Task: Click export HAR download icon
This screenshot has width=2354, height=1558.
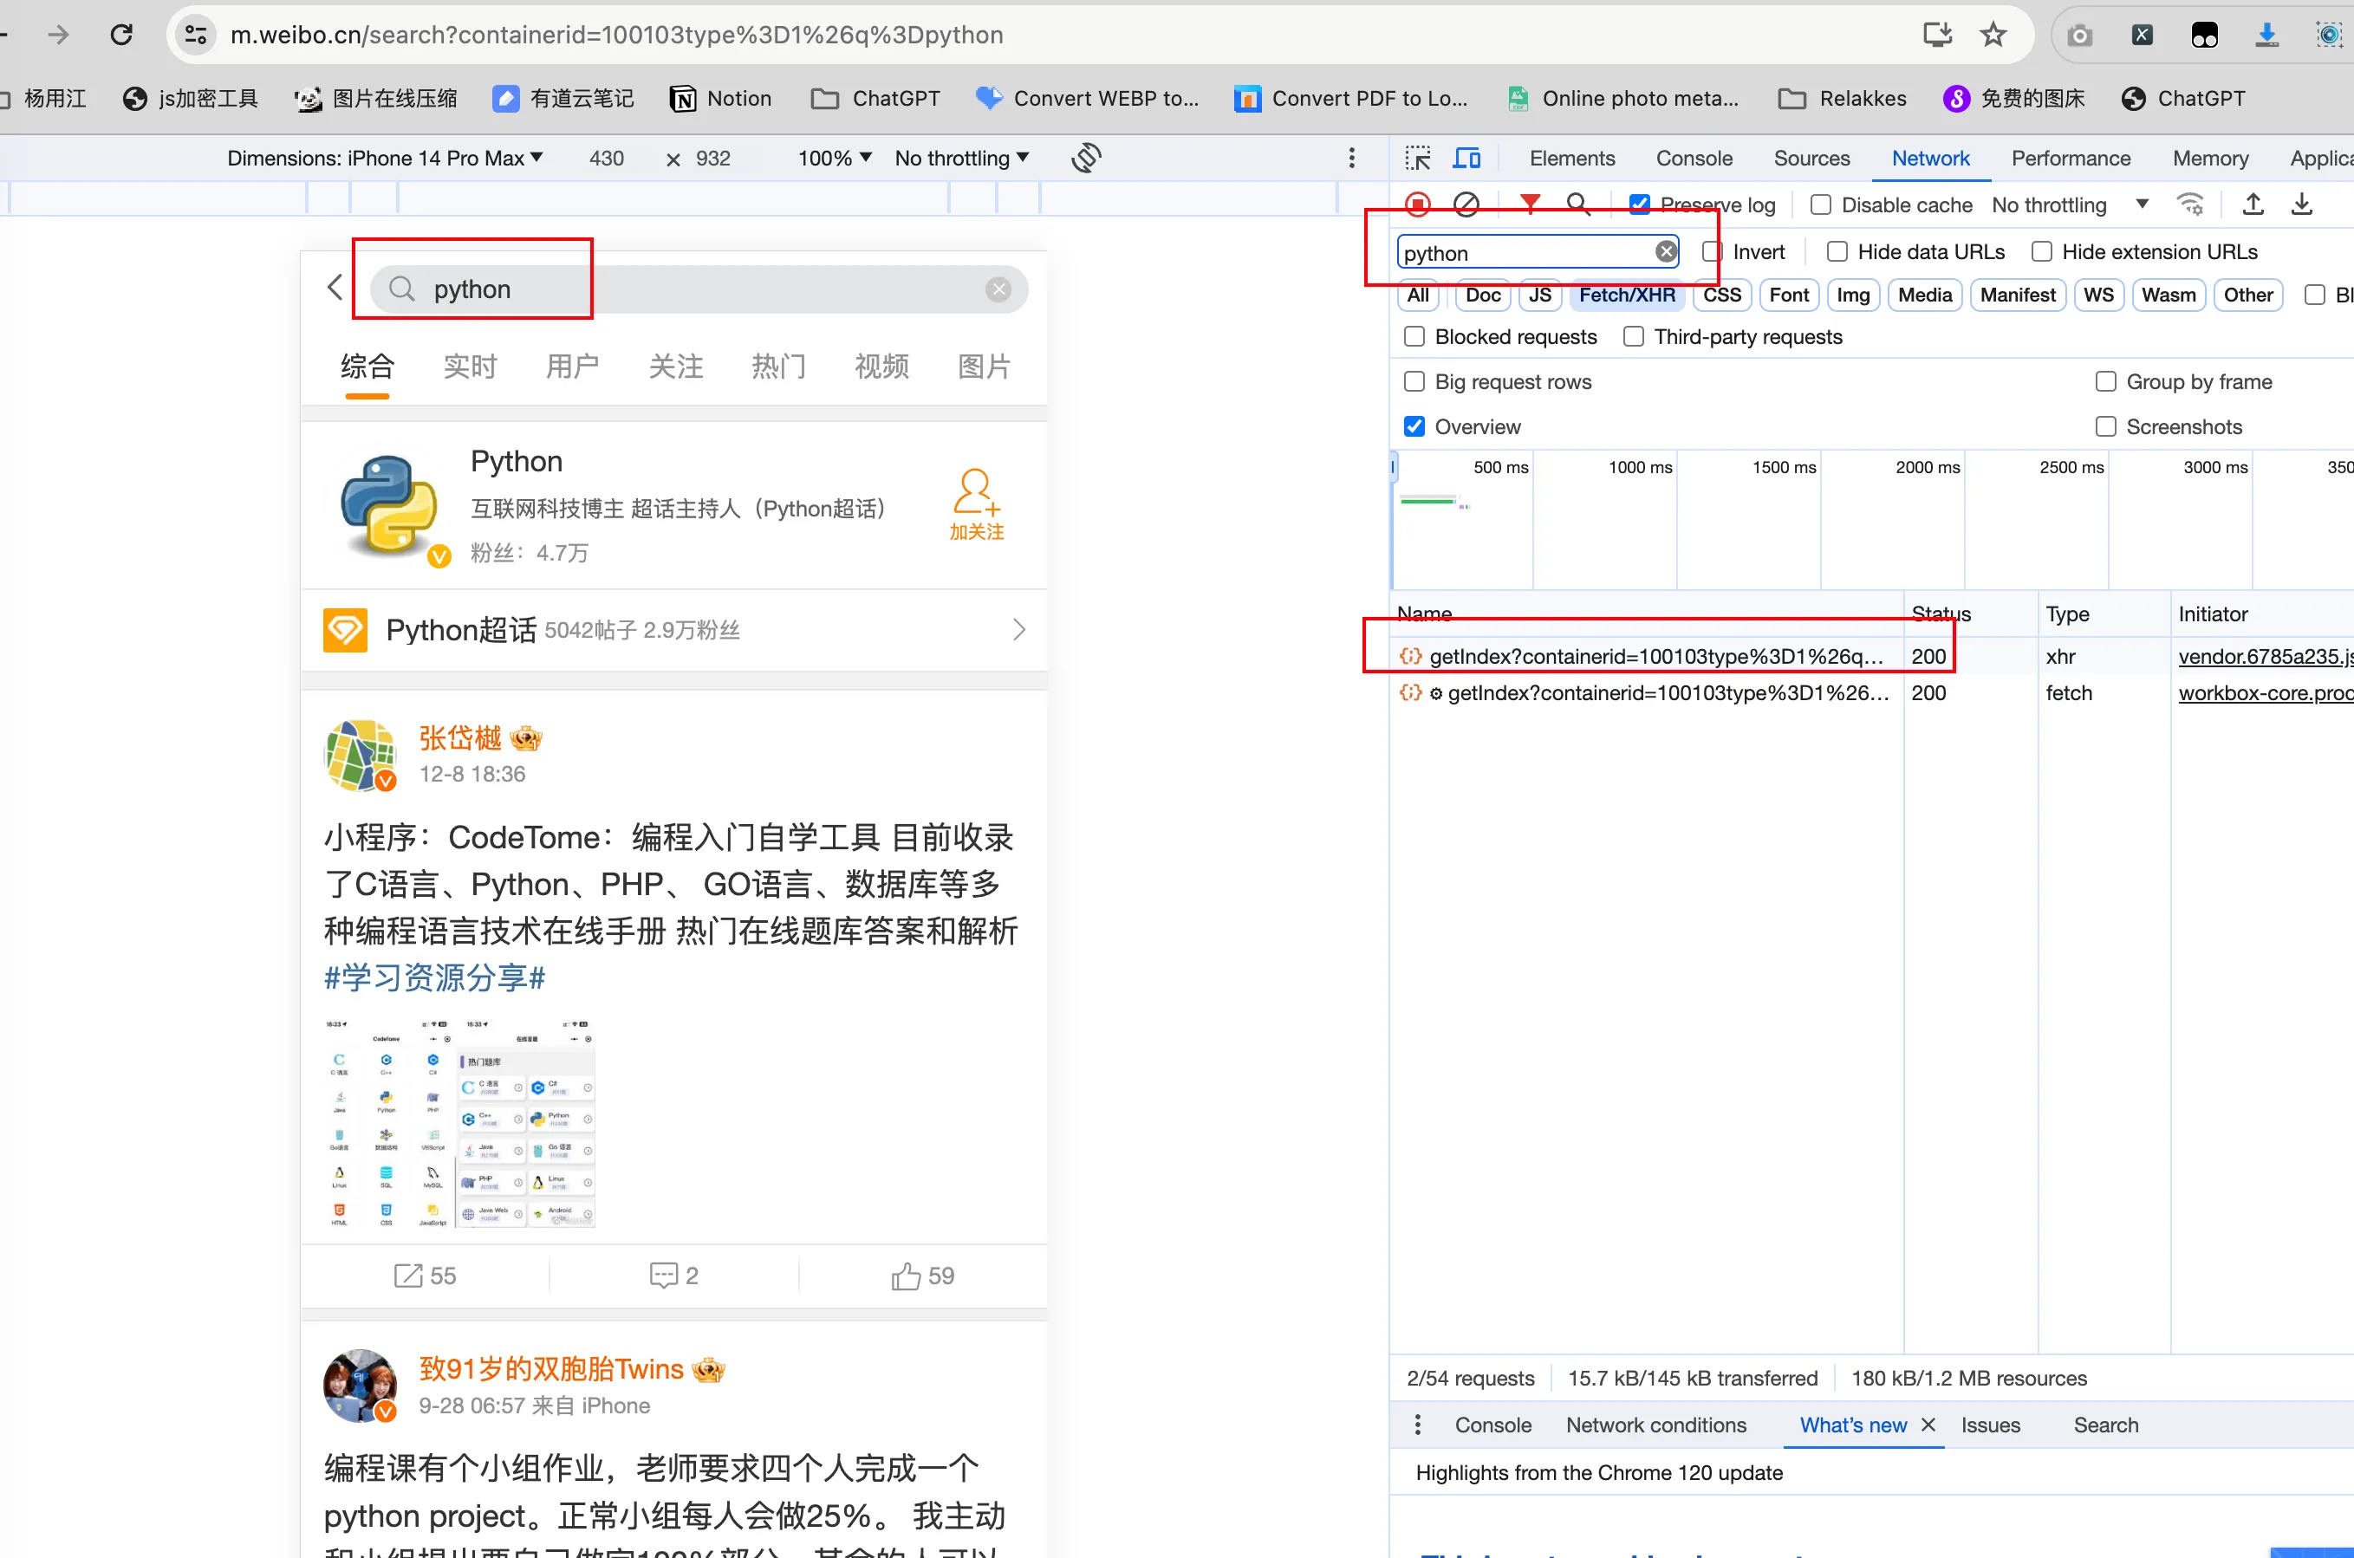Action: click(x=2301, y=204)
